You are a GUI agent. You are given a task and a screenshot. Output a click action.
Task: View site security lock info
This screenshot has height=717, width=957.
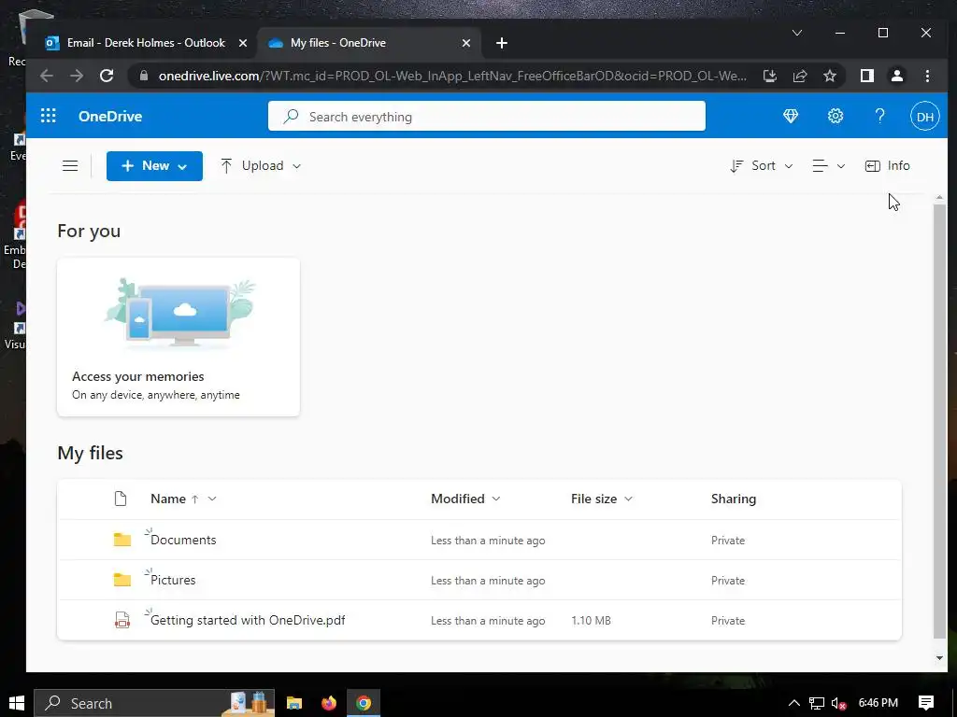(144, 76)
